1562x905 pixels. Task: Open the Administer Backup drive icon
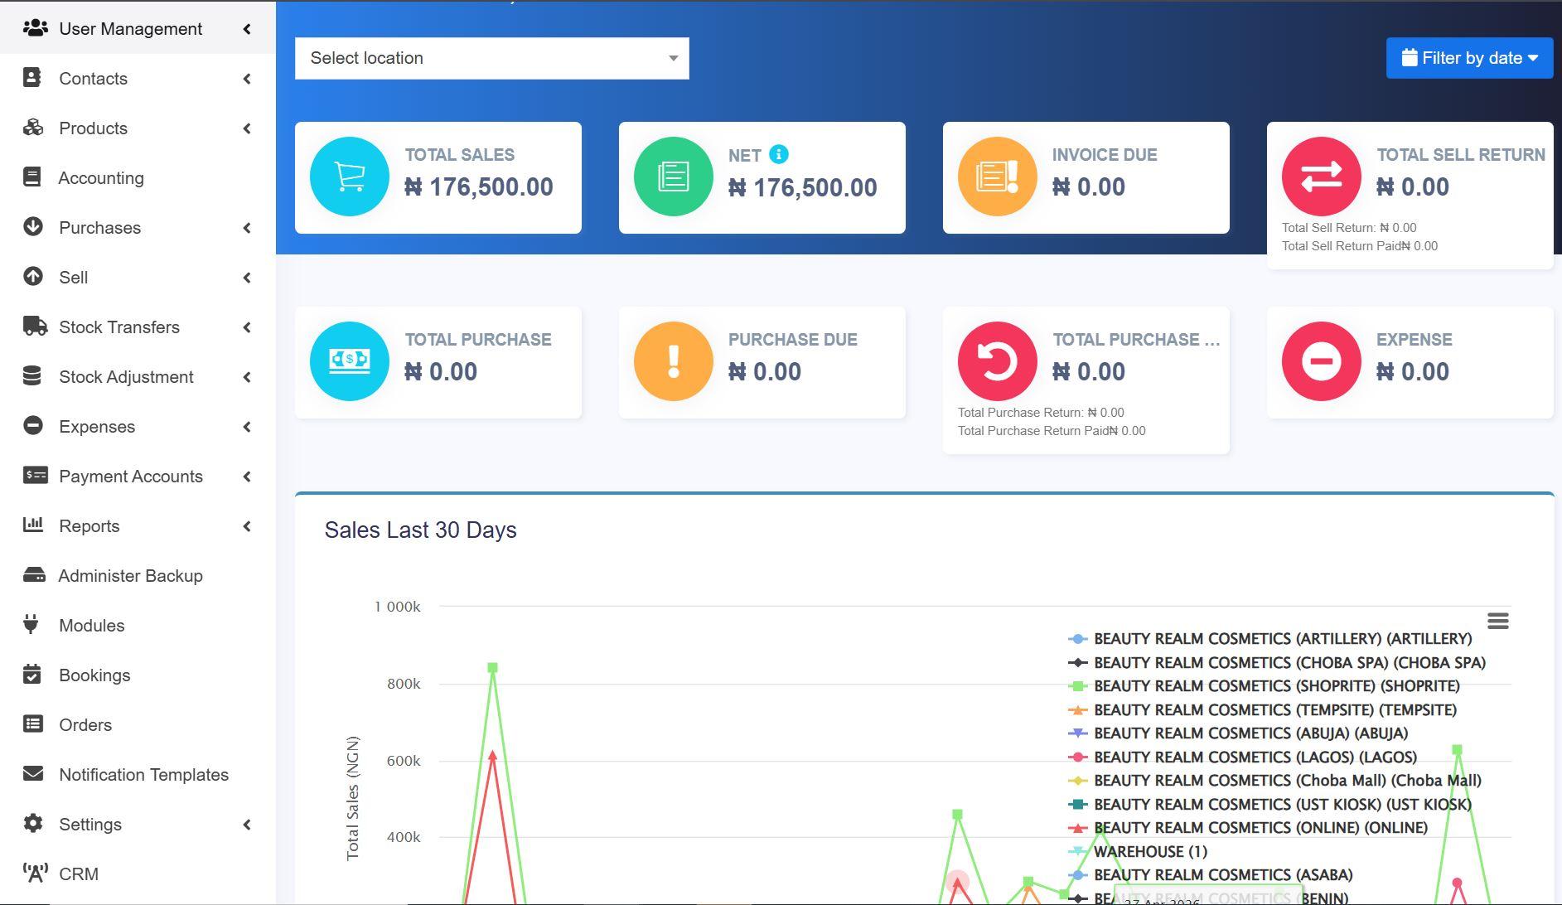tap(34, 575)
